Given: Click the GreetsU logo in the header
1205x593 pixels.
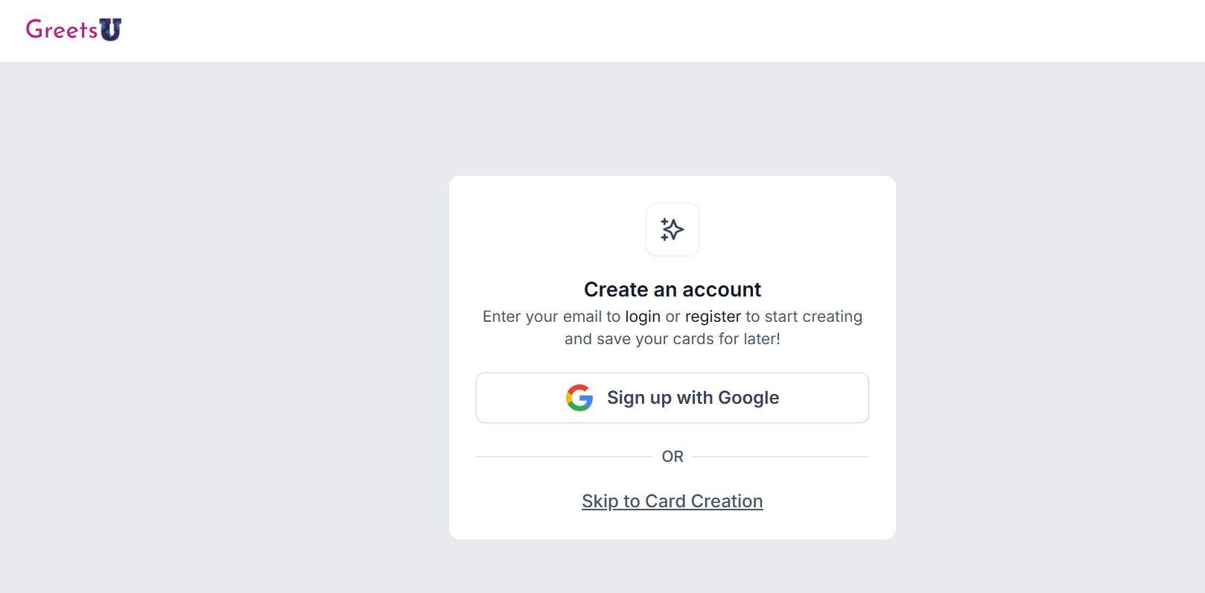Looking at the screenshot, I should pos(73,30).
